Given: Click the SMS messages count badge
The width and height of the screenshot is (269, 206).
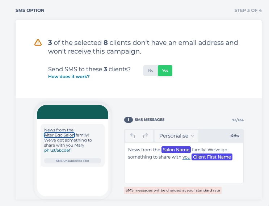Looking at the screenshot, I should pos(128,120).
